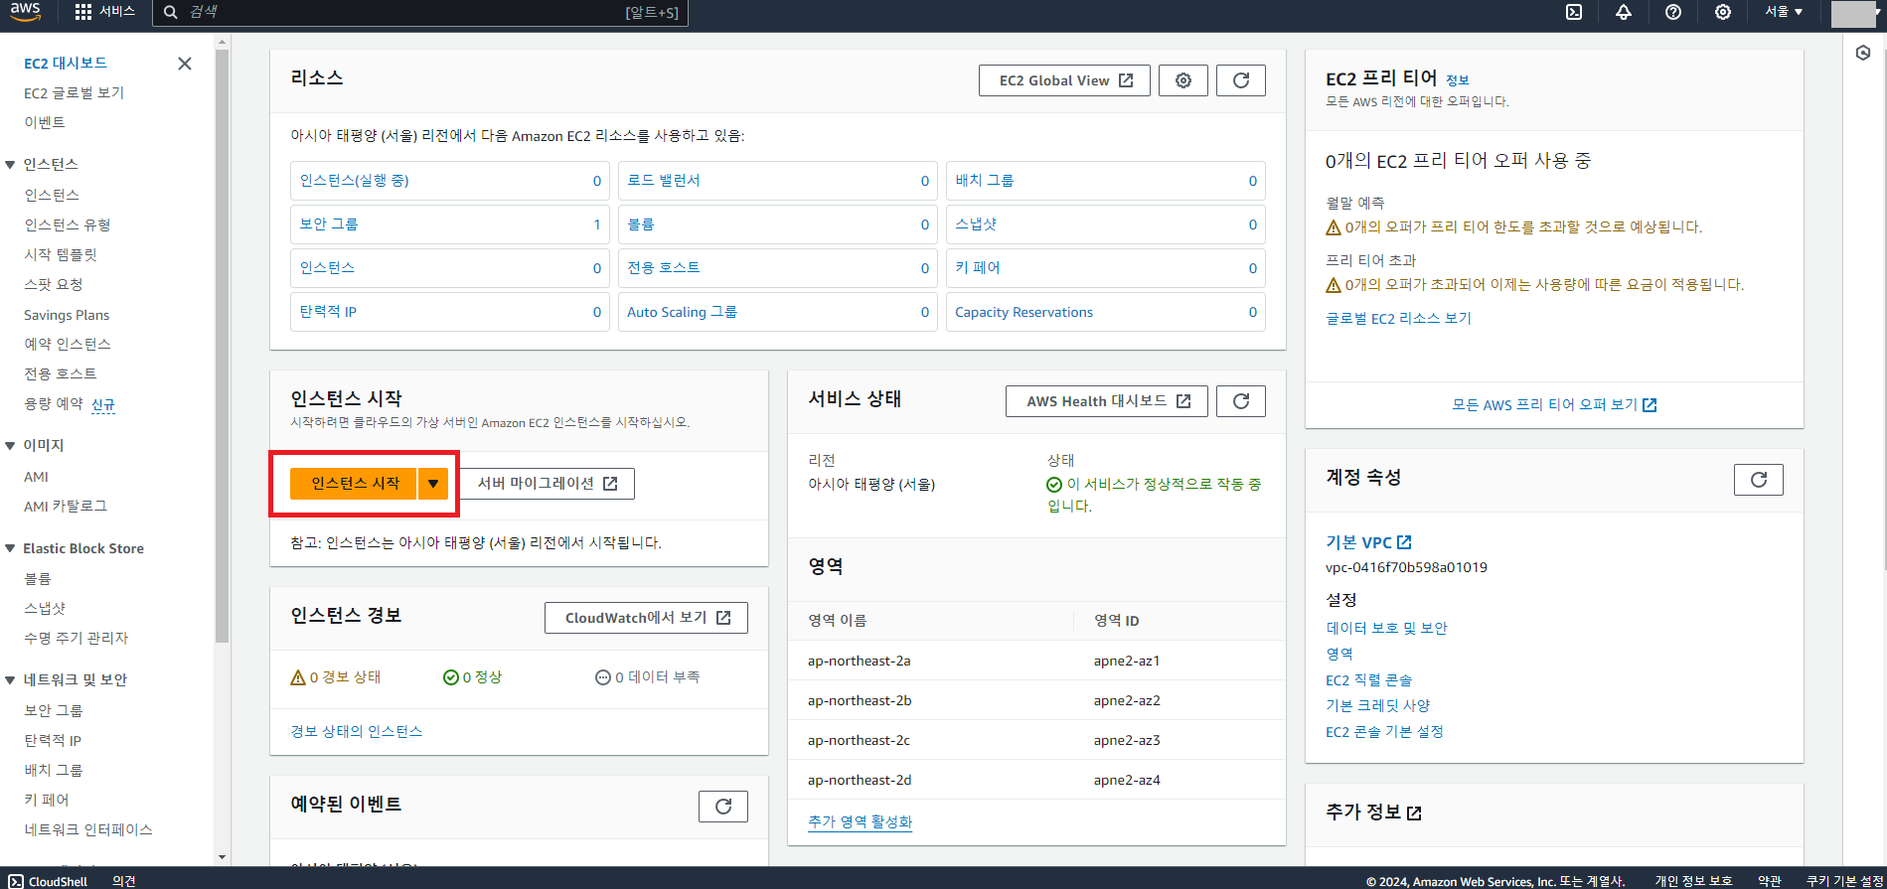Image resolution: width=1887 pixels, height=889 pixels.
Task: Open CloudWatch에서 보기 button
Action: (x=646, y=618)
